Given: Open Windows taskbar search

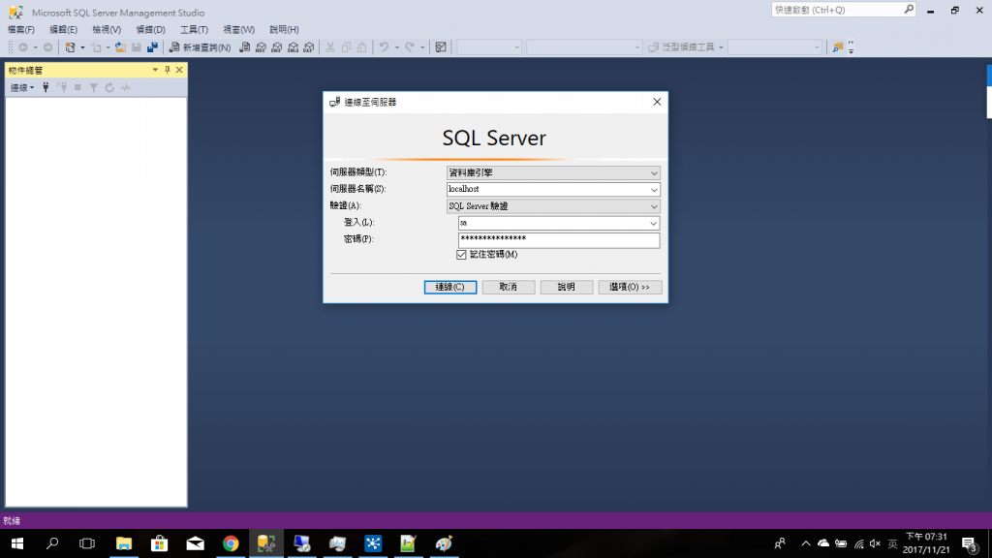Looking at the screenshot, I should [52, 543].
